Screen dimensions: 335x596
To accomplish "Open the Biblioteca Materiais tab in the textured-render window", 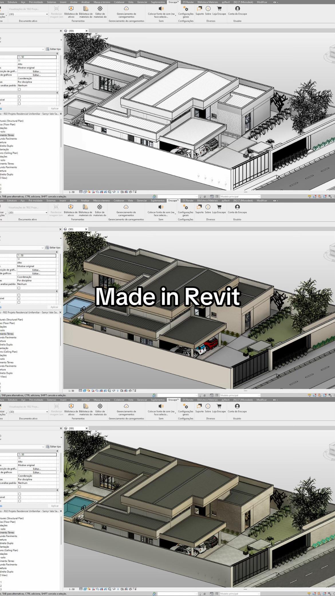I will 208,400.
